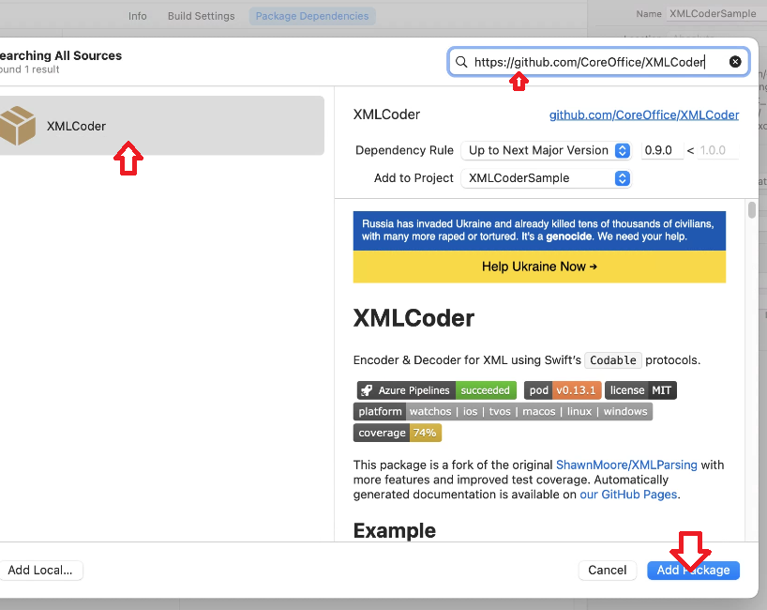Open the our GitHub Pages link
The width and height of the screenshot is (767, 610).
point(628,495)
